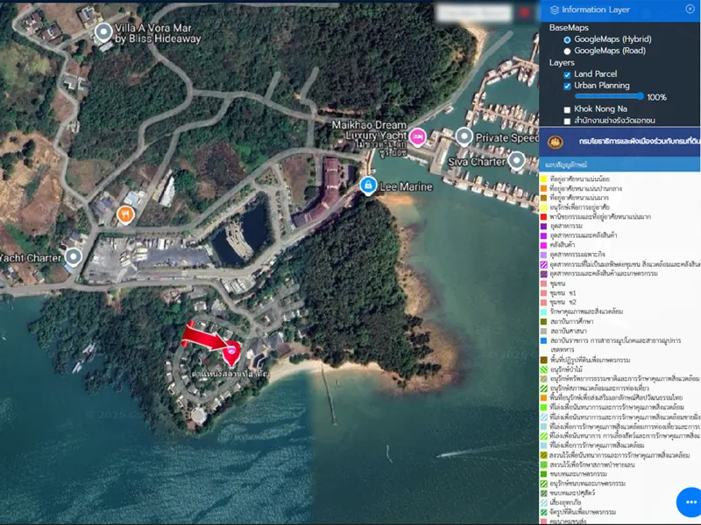Click the Urban Planning opacity slider handle
The width and height of the screenshot is (701, 525).
point(641,97)
